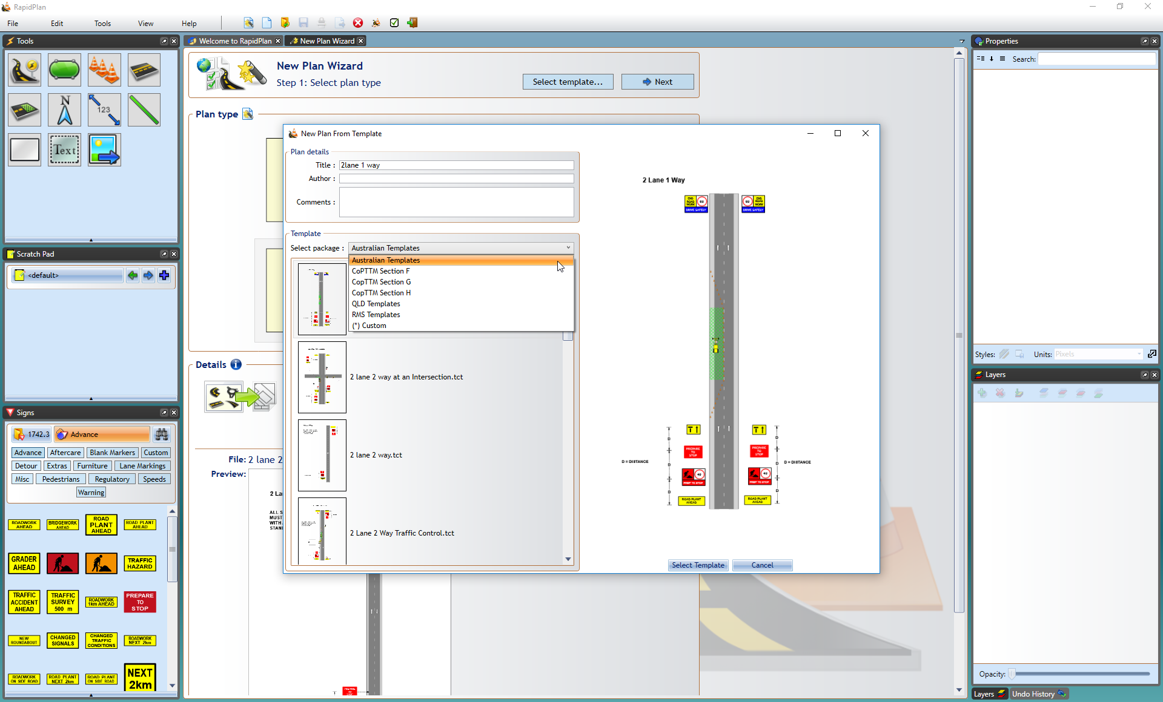Click the new blank document toolbar icon

[267, 23]
